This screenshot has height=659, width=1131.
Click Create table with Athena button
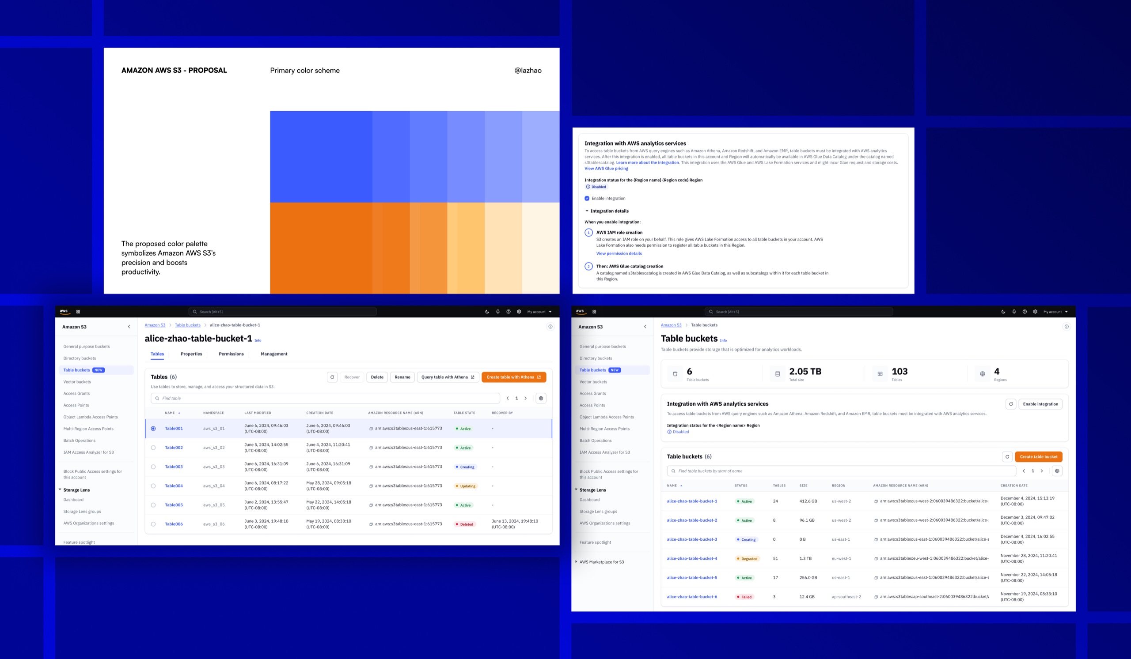[514, 377]
